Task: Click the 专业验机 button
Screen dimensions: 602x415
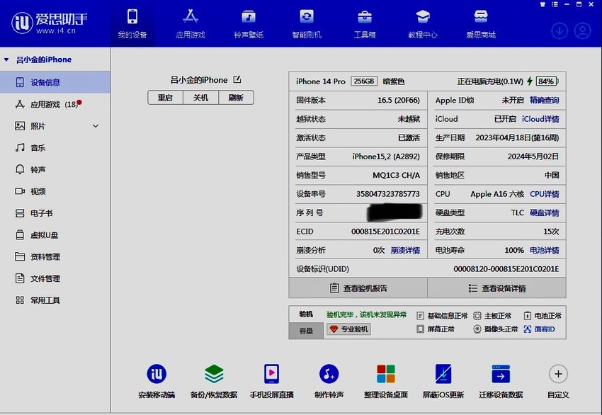Action: click(348, 329)
